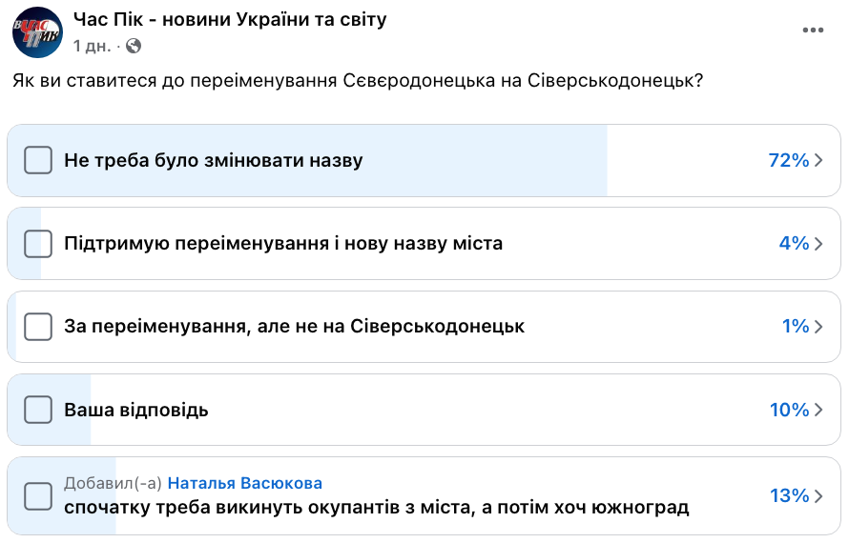Open the three-dots post options menu

[x=813, y=30]
